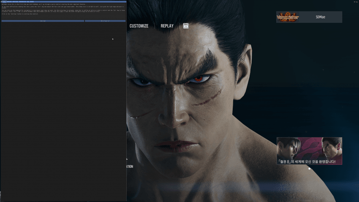359x202 pixels.
Task: Open the CUSTOMIZE menu in the game
Action: (x=139, y=26)
